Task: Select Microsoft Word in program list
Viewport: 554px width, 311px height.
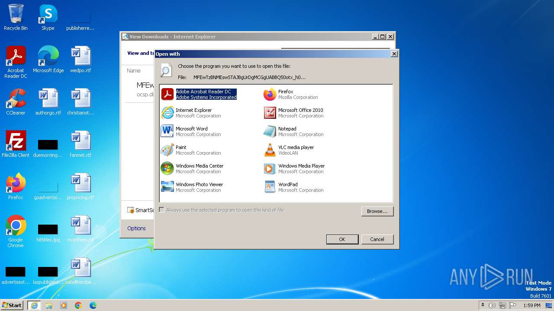Action: [191, 131]
